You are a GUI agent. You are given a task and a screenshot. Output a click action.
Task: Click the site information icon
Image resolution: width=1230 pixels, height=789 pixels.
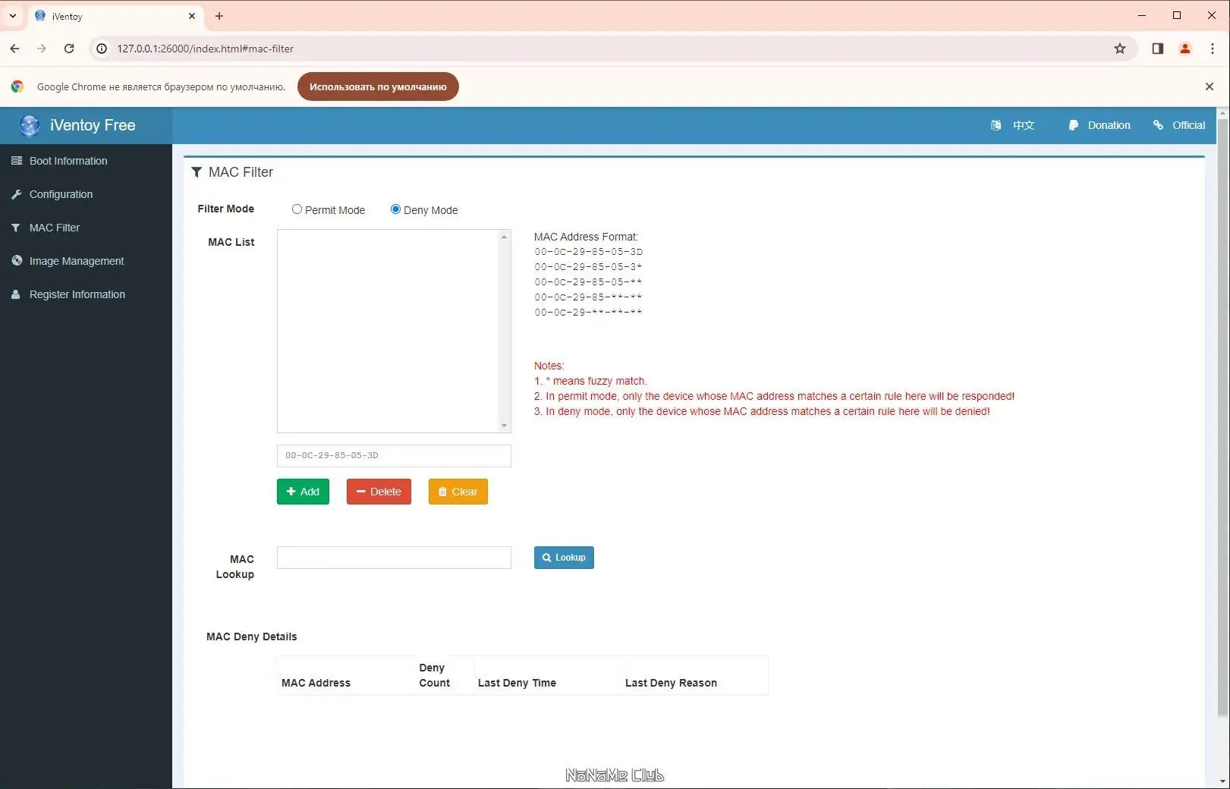point(101,49)
